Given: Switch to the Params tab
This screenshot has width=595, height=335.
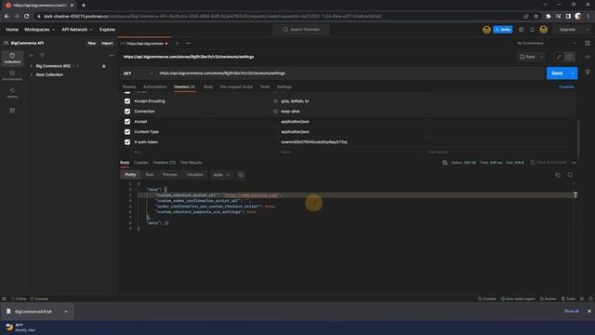Looking at the screenshot, I should pos(129,87).
